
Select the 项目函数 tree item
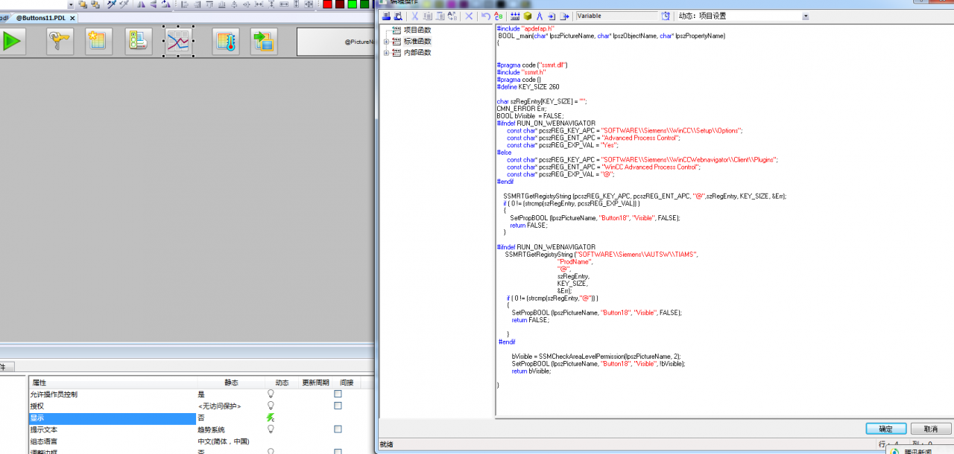tap(417, 31)
